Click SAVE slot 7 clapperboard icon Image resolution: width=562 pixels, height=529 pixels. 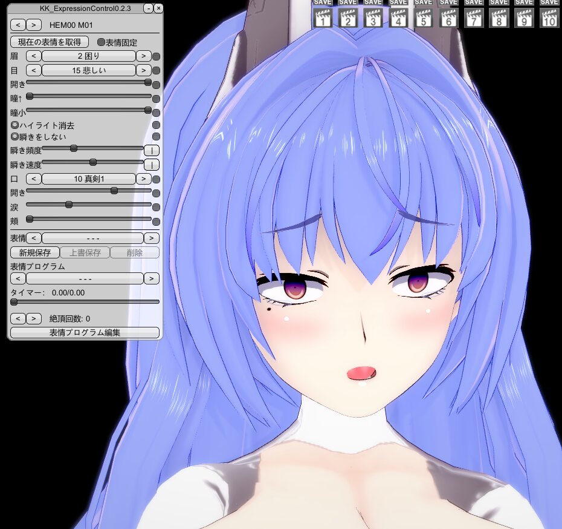[474, 18]
